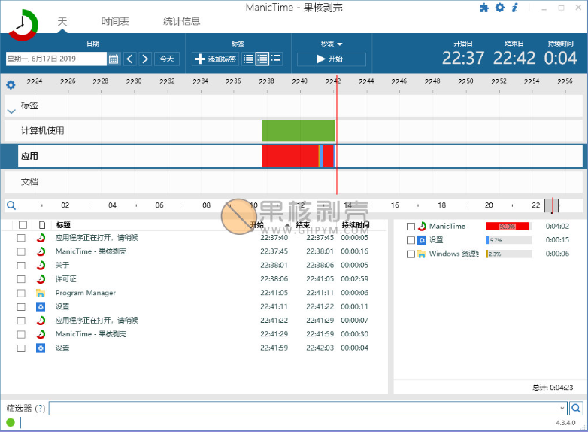Switch to the 统计信息 tab
This screenshot has width=588, height=432.
click(181, 21)
